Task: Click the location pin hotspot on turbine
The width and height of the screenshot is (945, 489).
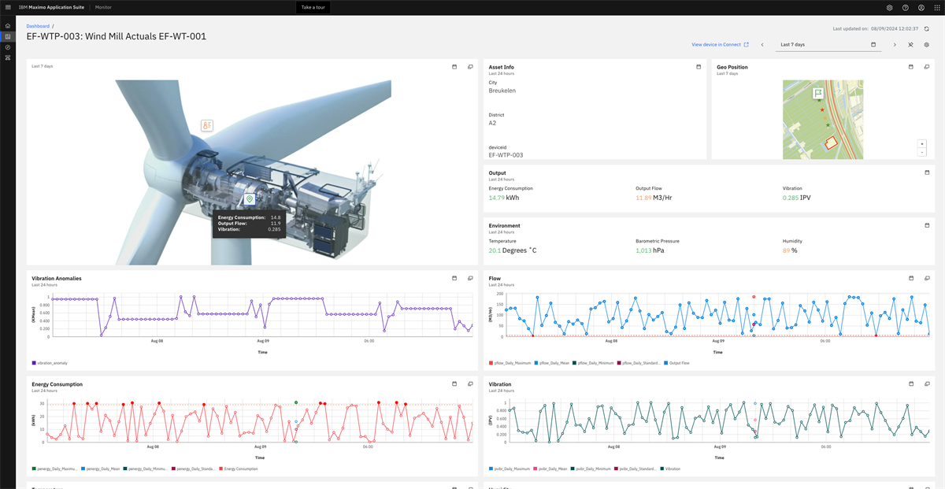Action: pyautogui.click(x=250, y=199)
